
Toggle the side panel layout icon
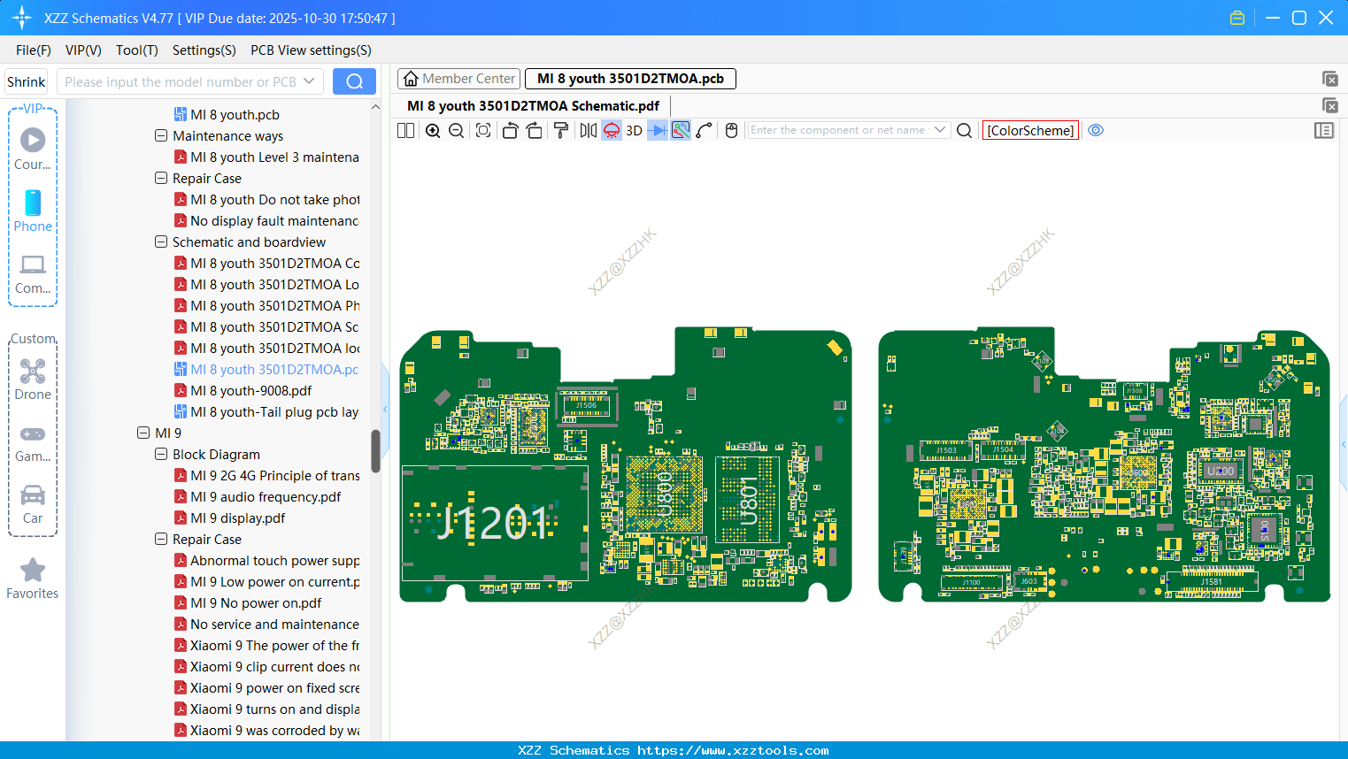pyautogui.click(x=1324, y=130)
